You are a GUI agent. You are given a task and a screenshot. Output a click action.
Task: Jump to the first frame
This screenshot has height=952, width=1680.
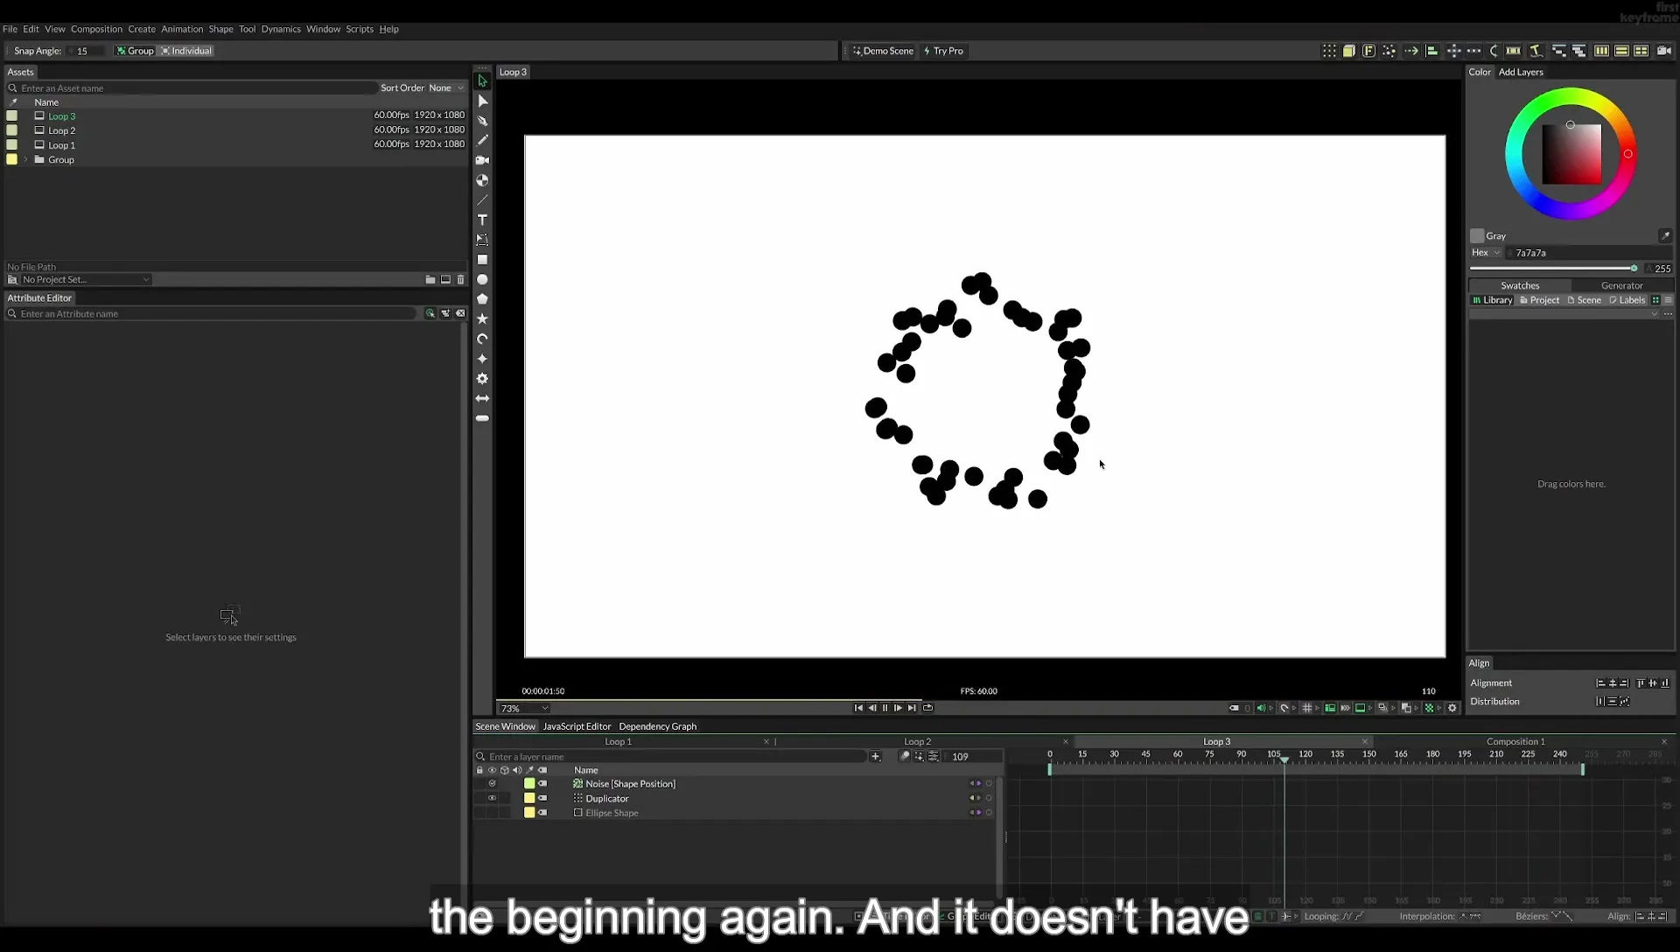(858, 708)
